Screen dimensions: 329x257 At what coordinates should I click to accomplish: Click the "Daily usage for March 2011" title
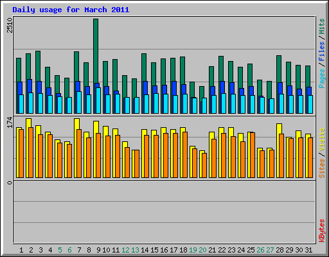[71, 10]
